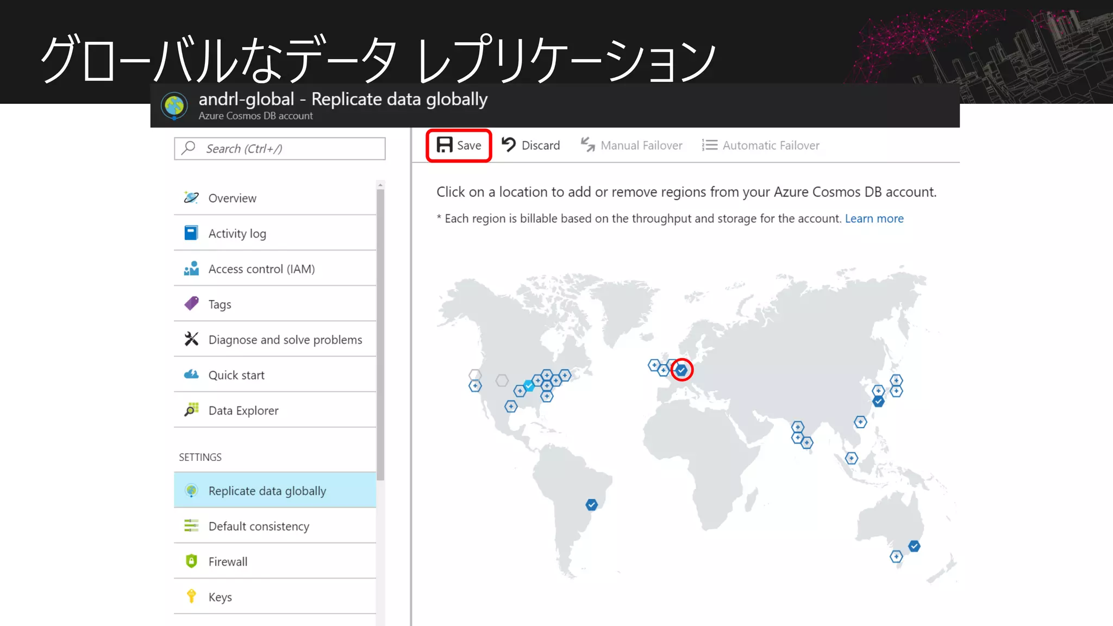Image resolution: width=1113 pixels, height=626 pixels.
Task: Open Diagnose and solve problems
Action: point(285,340)
